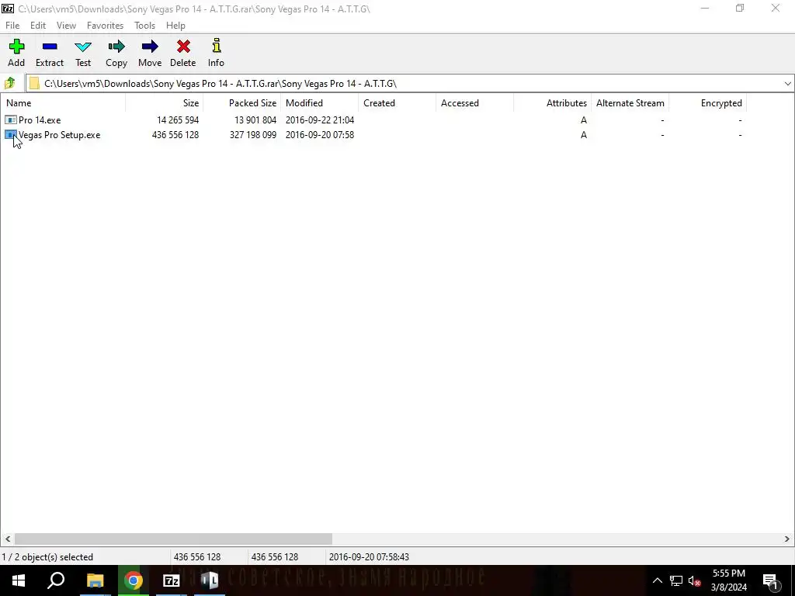Switch to Google Chrome in taskbar
The width and height of the screenshot is (795, 596).
[134, 580]
